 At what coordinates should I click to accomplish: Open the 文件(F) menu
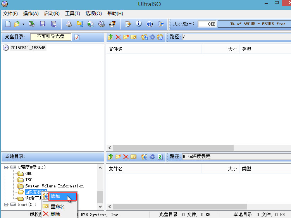[10, 14]
